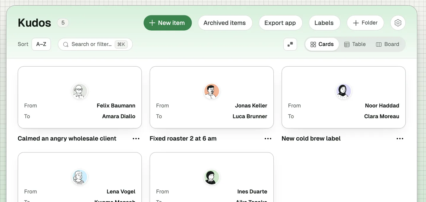Screen dimensions: 426x202
Task: Open the Labels button
Action: coord(324,23)
